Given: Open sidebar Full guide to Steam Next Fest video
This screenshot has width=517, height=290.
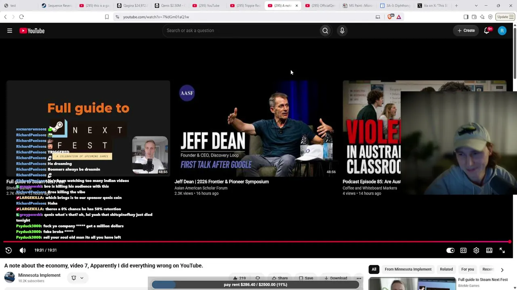Looking at the screenshot, I should coord(483,280).
